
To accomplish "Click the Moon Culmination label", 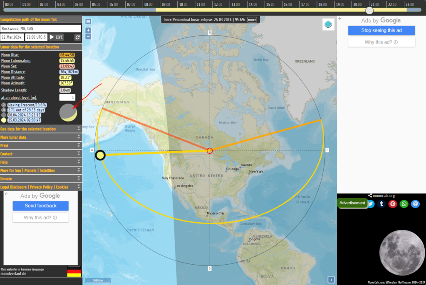I will (x=16, y=61).
